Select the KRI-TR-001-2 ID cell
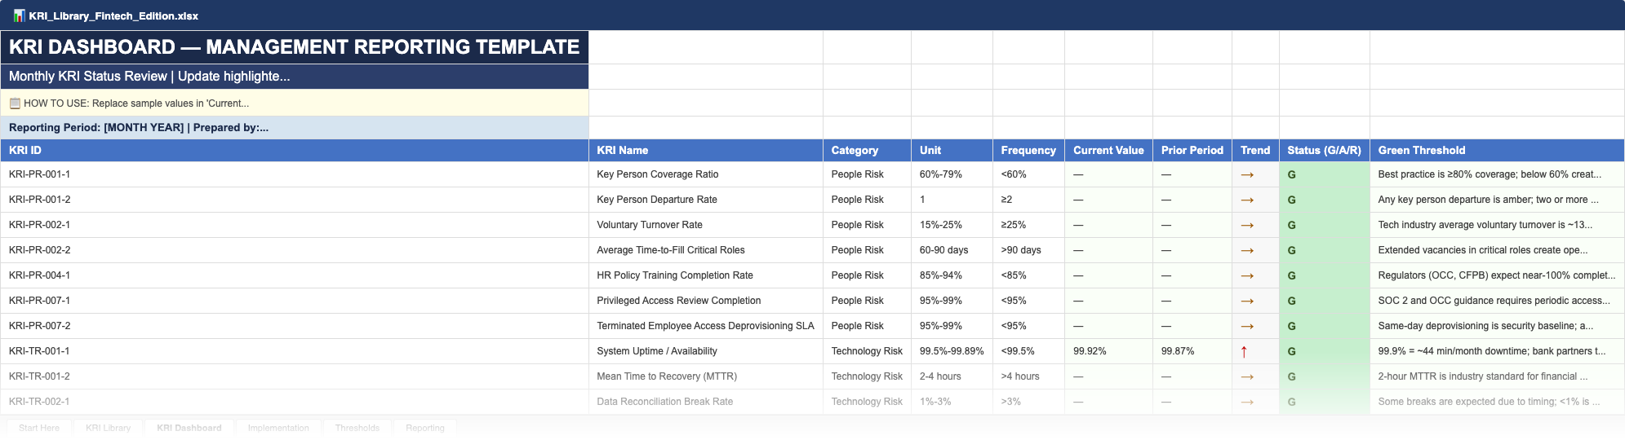The width and height of the screenshot is (1625, 440). pyautogui.click(x=295, y=376)
